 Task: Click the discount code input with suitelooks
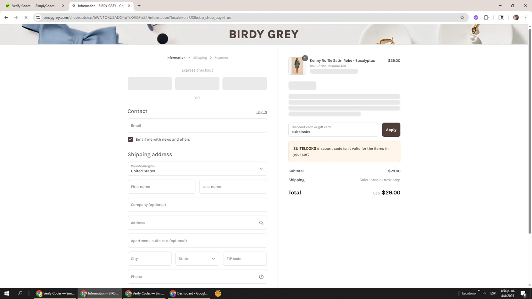(333, 130)
